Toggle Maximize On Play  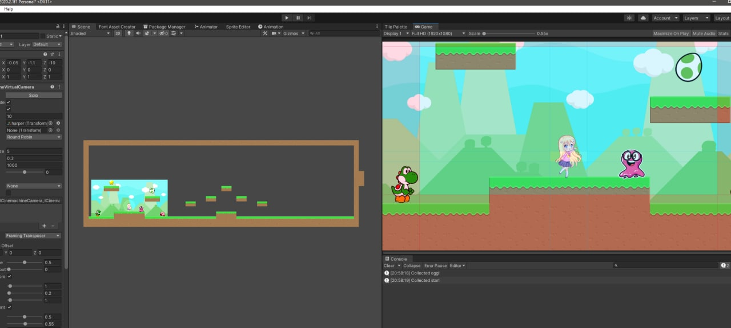[x=671, y=34]
